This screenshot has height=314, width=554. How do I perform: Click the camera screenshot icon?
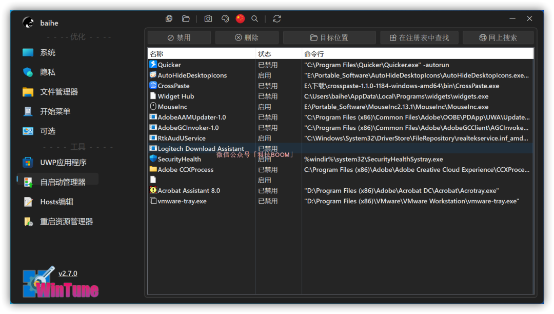pos(208,18)
